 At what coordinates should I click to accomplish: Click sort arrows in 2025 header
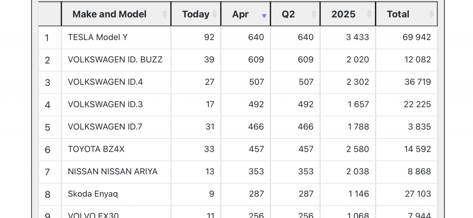point(370,14)
